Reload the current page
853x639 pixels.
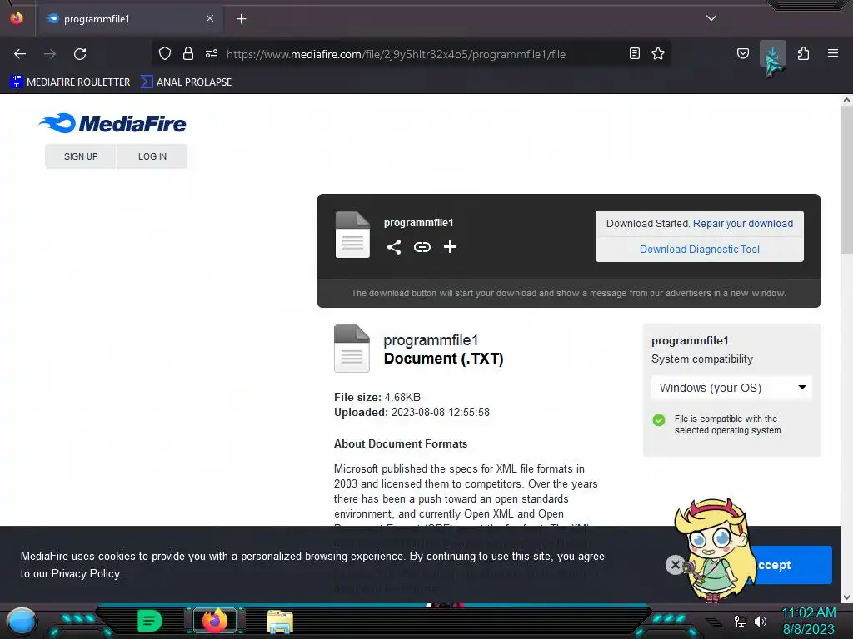80,54
